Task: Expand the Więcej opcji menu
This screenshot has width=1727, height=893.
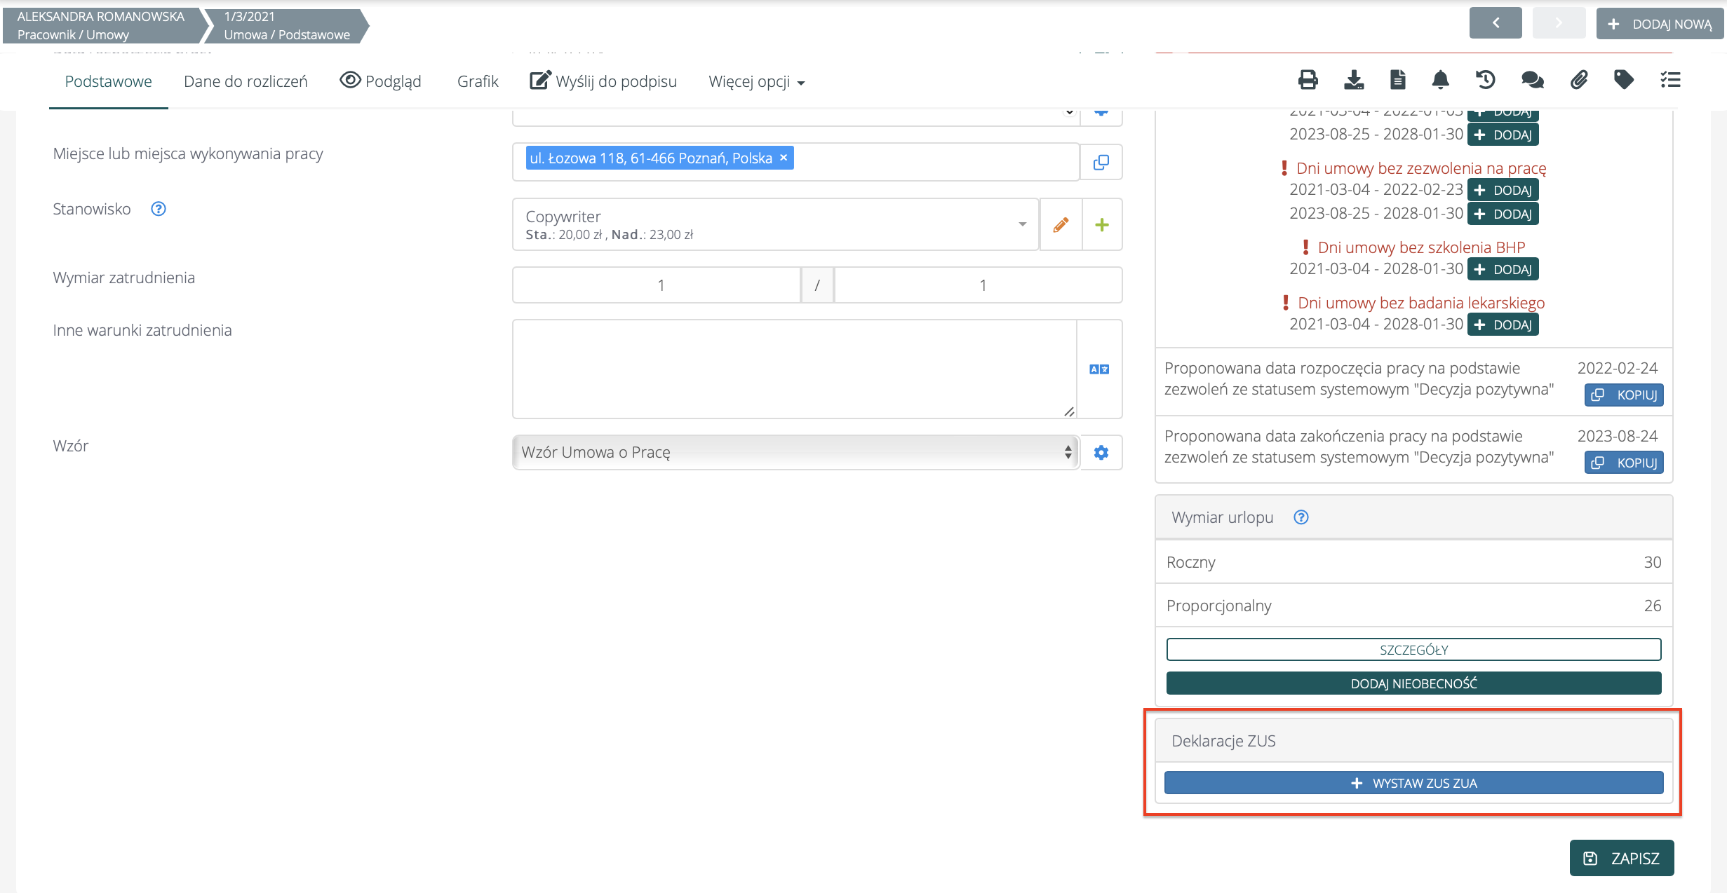Action: pos(756,82)
